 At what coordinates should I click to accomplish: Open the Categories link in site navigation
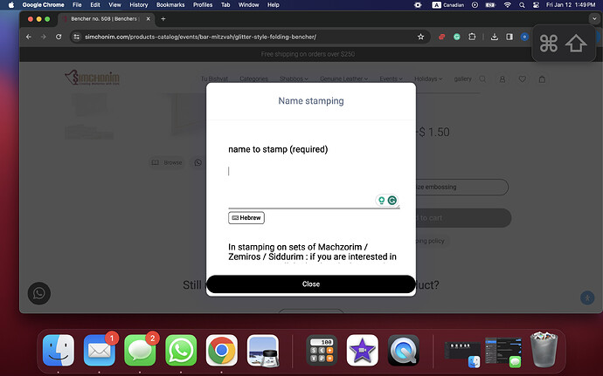click(x=253, y=79)
